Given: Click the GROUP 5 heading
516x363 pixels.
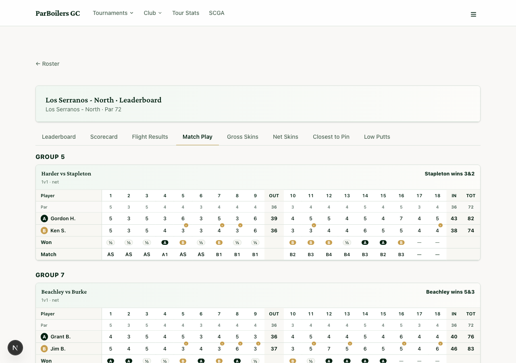Looking at the screenshot, I should [x=50, y=157].
